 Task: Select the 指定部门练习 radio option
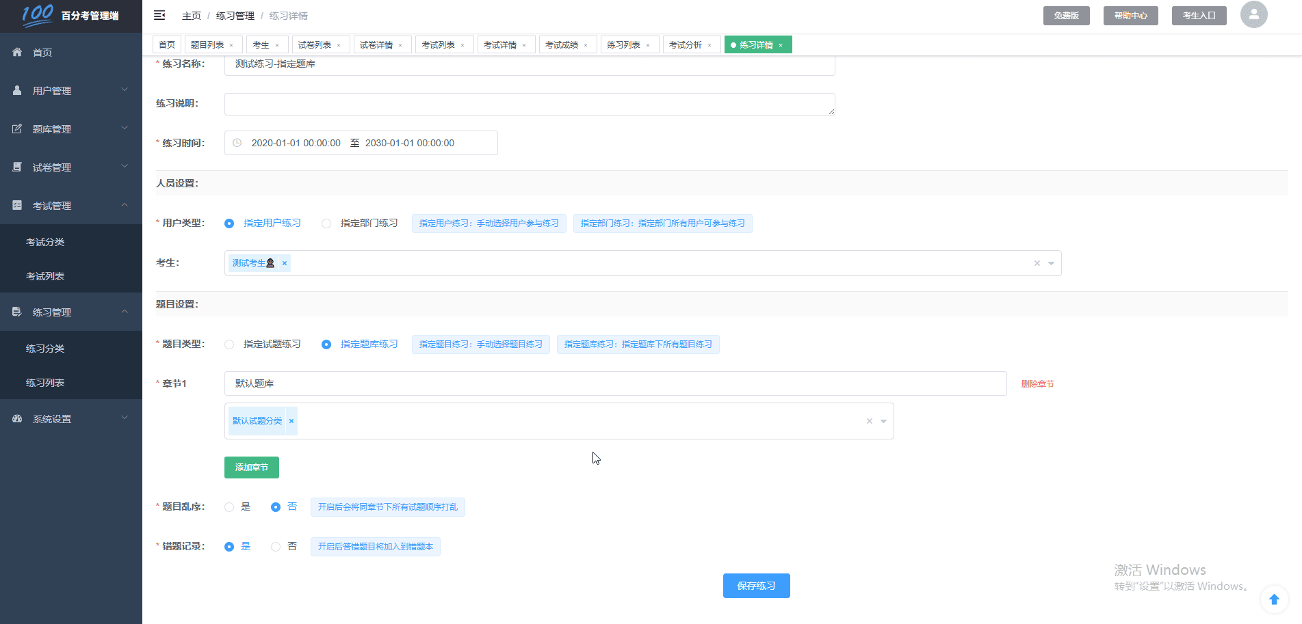[x=326, y=223]
